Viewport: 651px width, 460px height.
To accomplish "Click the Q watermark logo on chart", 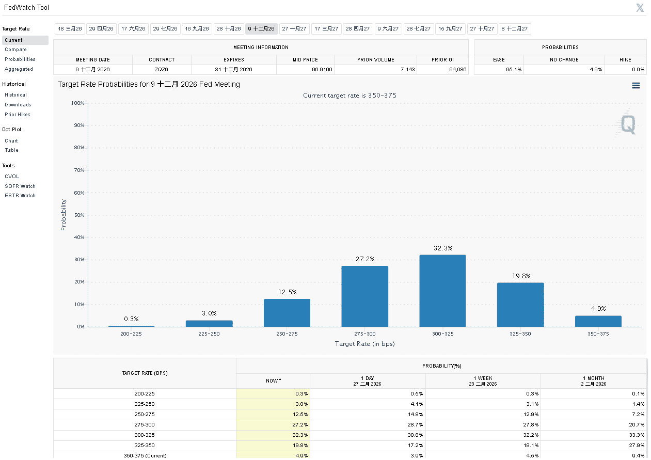I will [x=628, y=124].
